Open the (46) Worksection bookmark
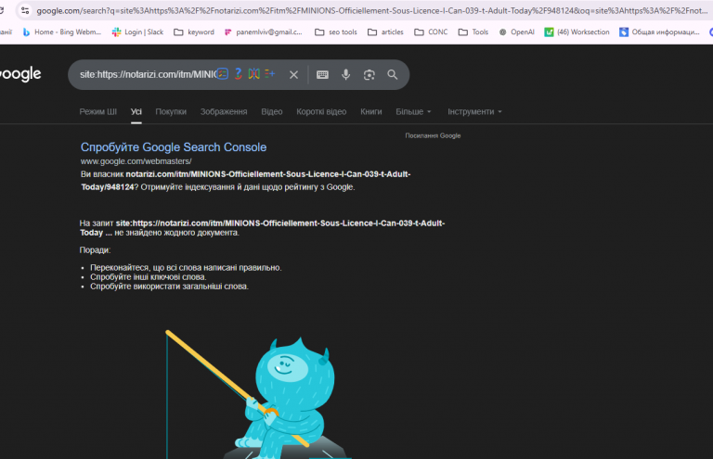 click(x=577, y=32)
